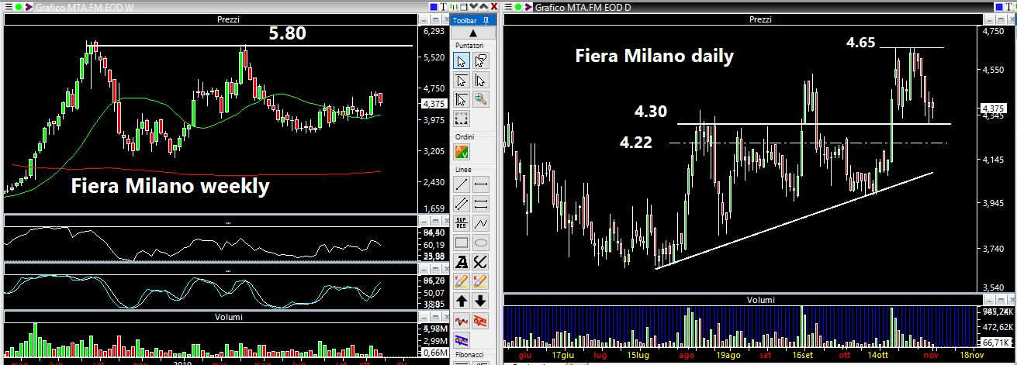
Task: Pick the dashed rectangle selection tool
Action: pos(461,119)
